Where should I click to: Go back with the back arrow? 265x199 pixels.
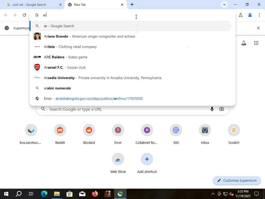[x=6, y=15]
